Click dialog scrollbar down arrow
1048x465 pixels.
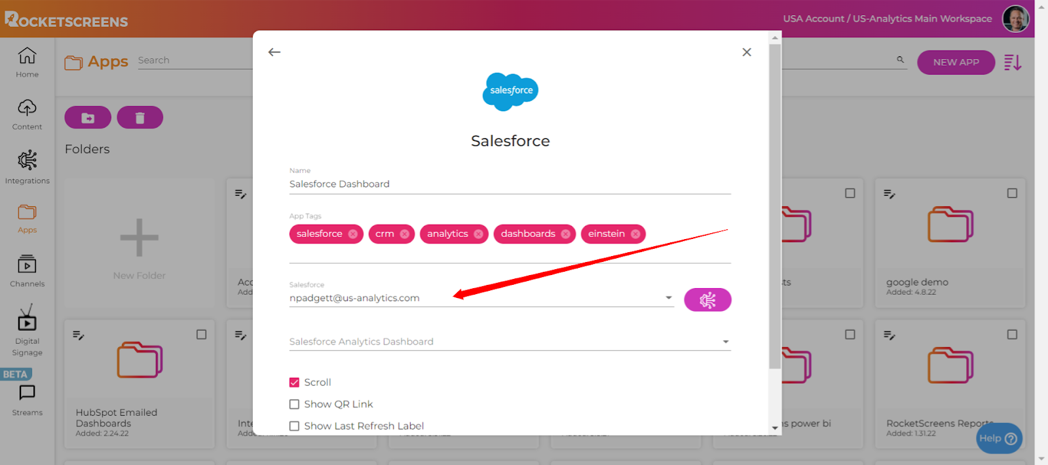tap(775, 428)
